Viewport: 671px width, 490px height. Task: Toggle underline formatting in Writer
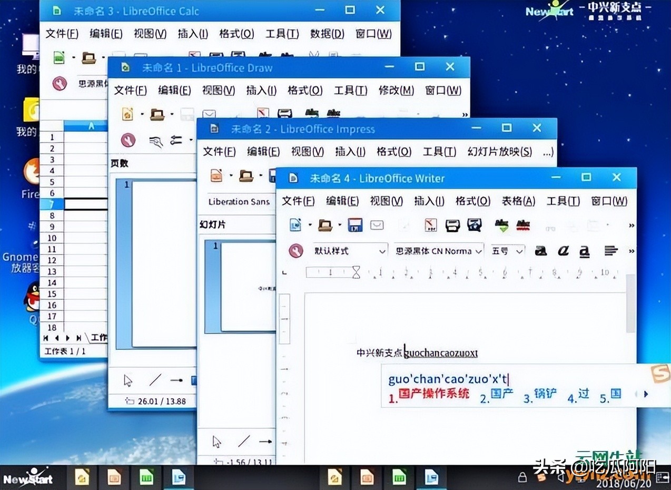pos(584,251)
